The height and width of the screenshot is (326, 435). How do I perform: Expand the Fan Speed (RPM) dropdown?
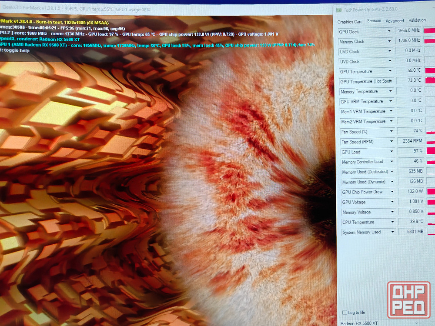(x=391, y=142)
